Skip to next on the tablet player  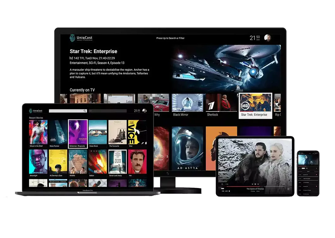coord(258,184)
